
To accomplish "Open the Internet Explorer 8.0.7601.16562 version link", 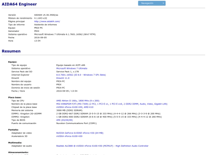I will click(x=81, y=75).
